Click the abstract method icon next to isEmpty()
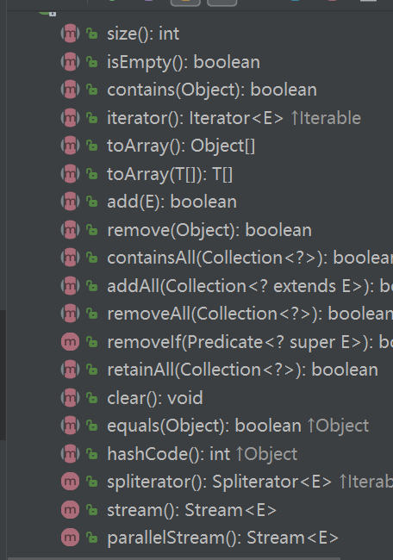Screen dimensions: 393x560 tap(70, 62)
